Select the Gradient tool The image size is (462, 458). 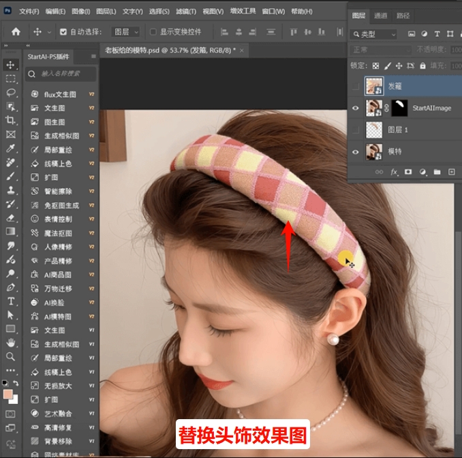tap(11, 232)
